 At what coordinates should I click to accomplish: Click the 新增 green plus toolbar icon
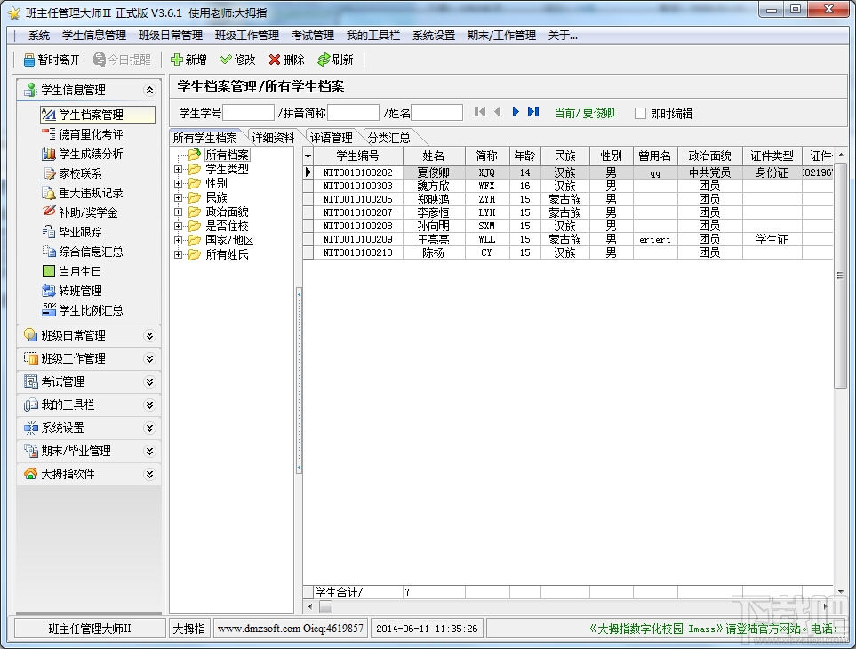click(176, 60)
